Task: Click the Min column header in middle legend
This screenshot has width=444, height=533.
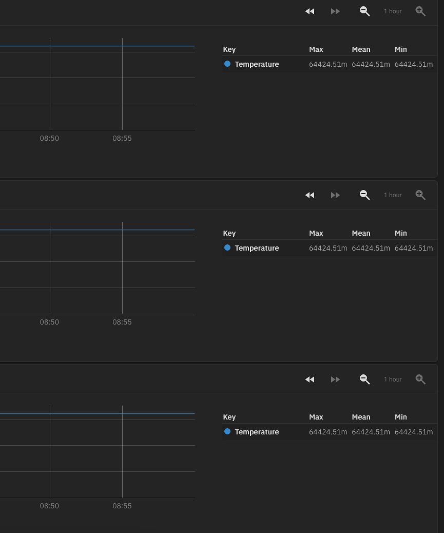Action: click(400, 233)
